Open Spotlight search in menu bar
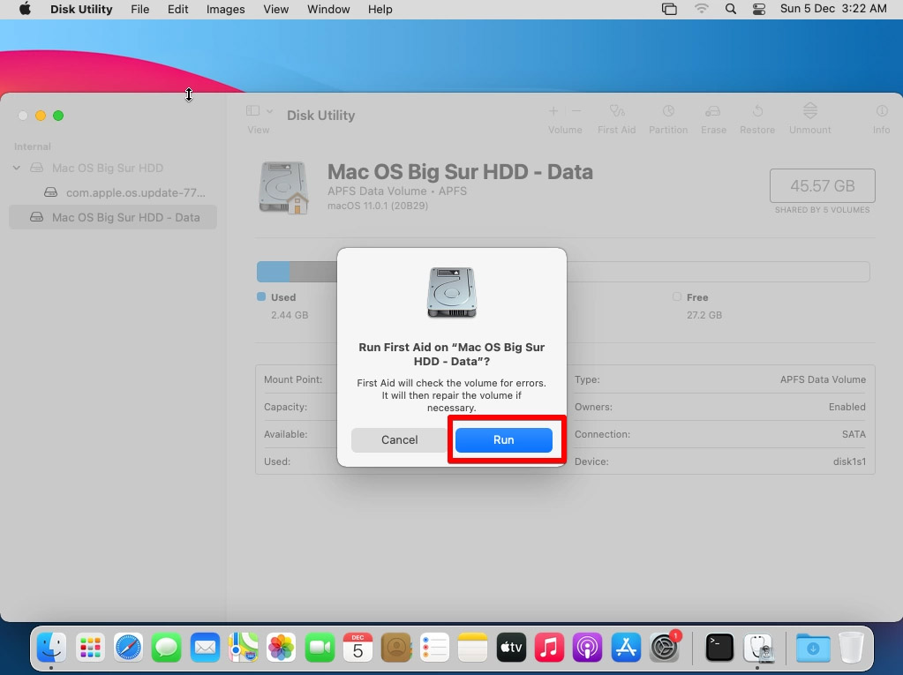The height and width of the screenshot is (675, 903). (730, 9)
